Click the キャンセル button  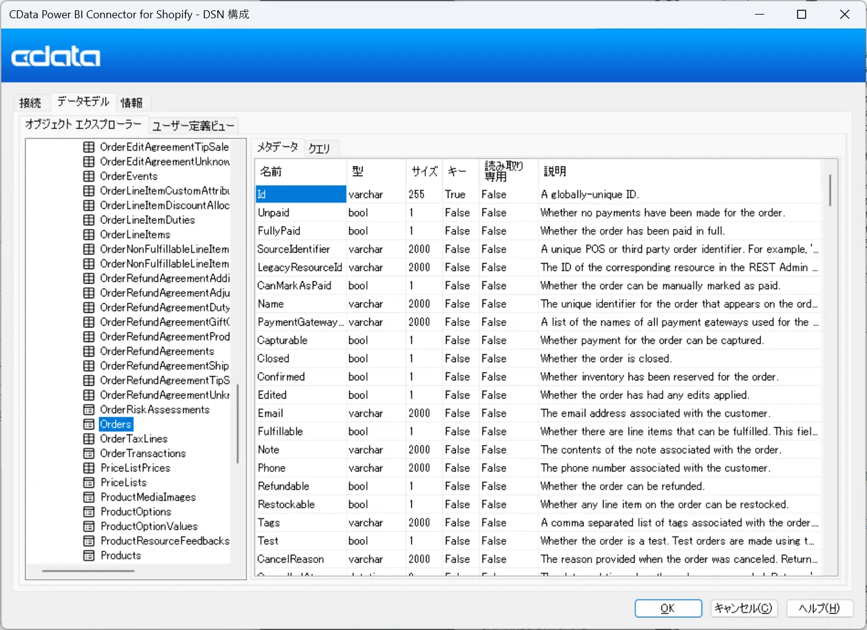coord(743,608)
